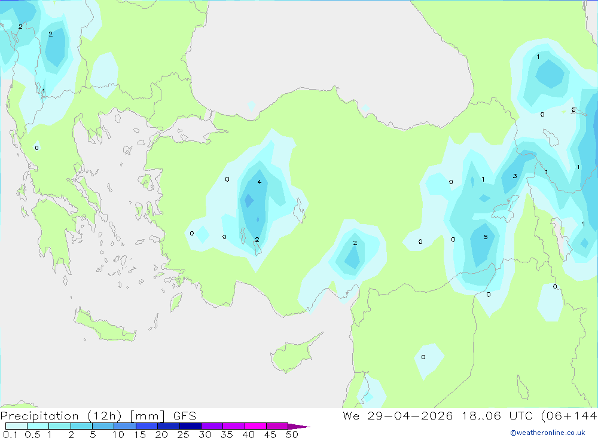The height and width of the screenshot is (438, 598).
Task: Click the map value "3" on the eastern map
Action: (515, 176)
